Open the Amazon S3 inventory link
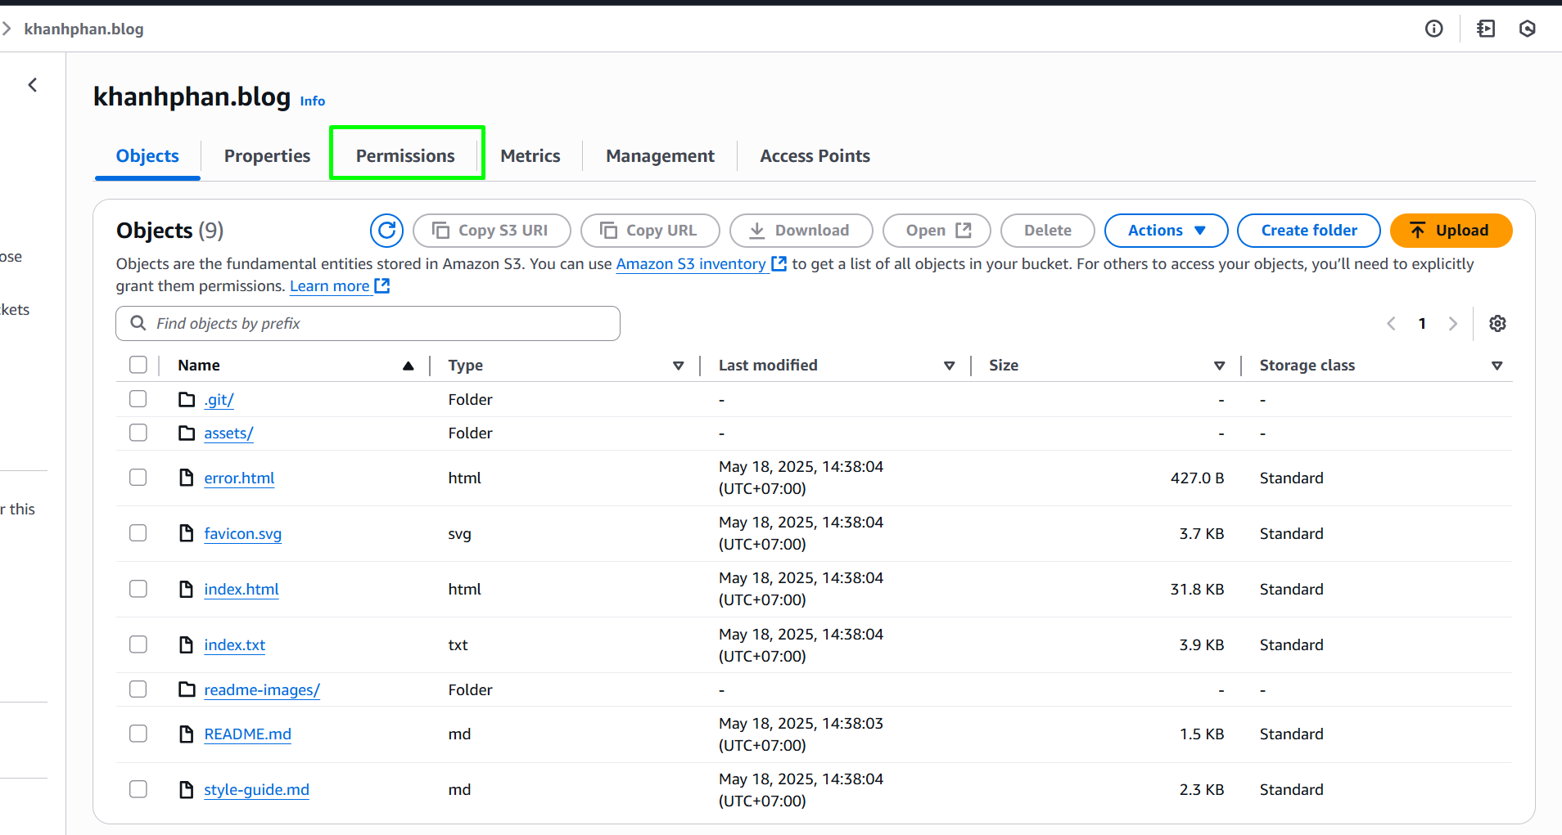This screenshot has width=1562, height=835. 691,263
